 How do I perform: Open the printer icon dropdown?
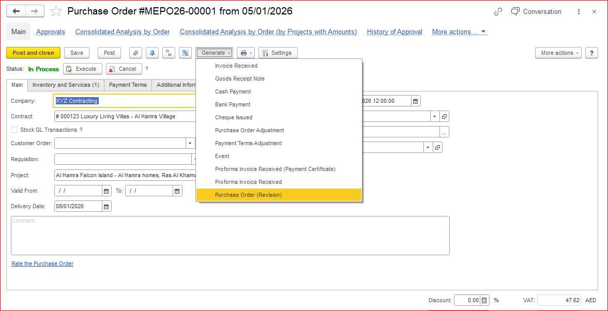coord(246,53)
